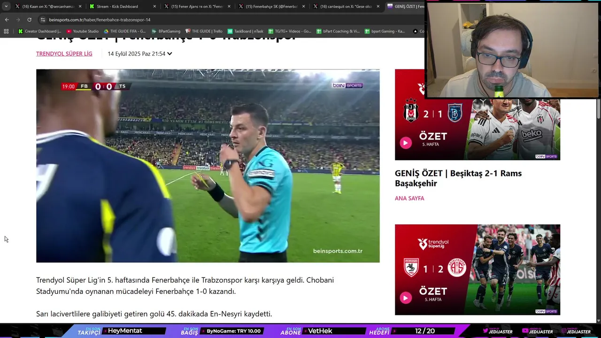Image resolution: width=601 pixels, height=338 pixels.
Task: Close the Fenerbahçe SK tab
Action: pyautogui.click(x=304, y=7)
